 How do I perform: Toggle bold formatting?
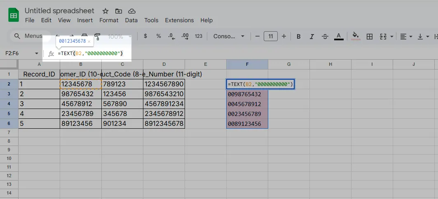(x=299, y=36)
